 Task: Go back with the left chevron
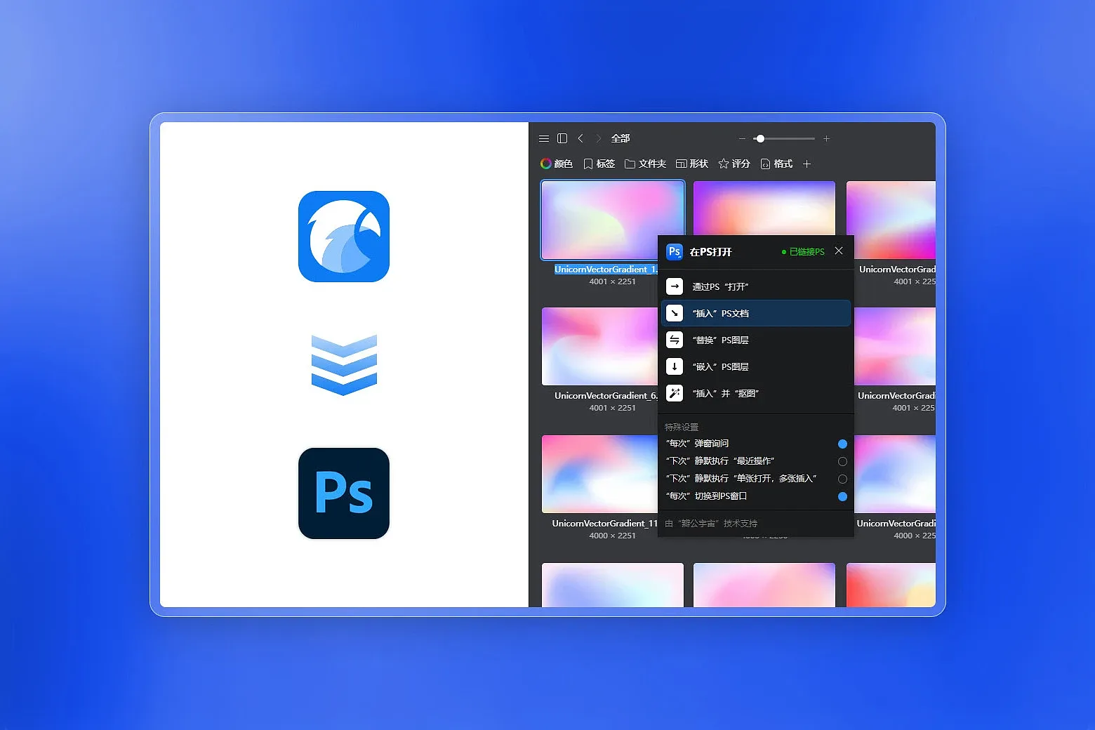580,138
